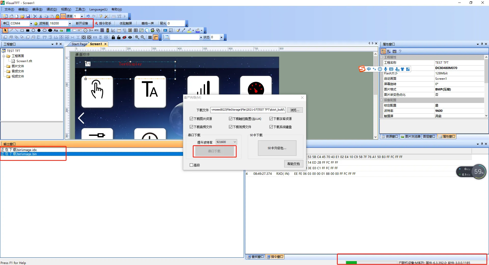This screenshot has width=489, height=265.
Task: Open the 文件(F) menu
Action: pyautogui.click(x=9, y=9)
